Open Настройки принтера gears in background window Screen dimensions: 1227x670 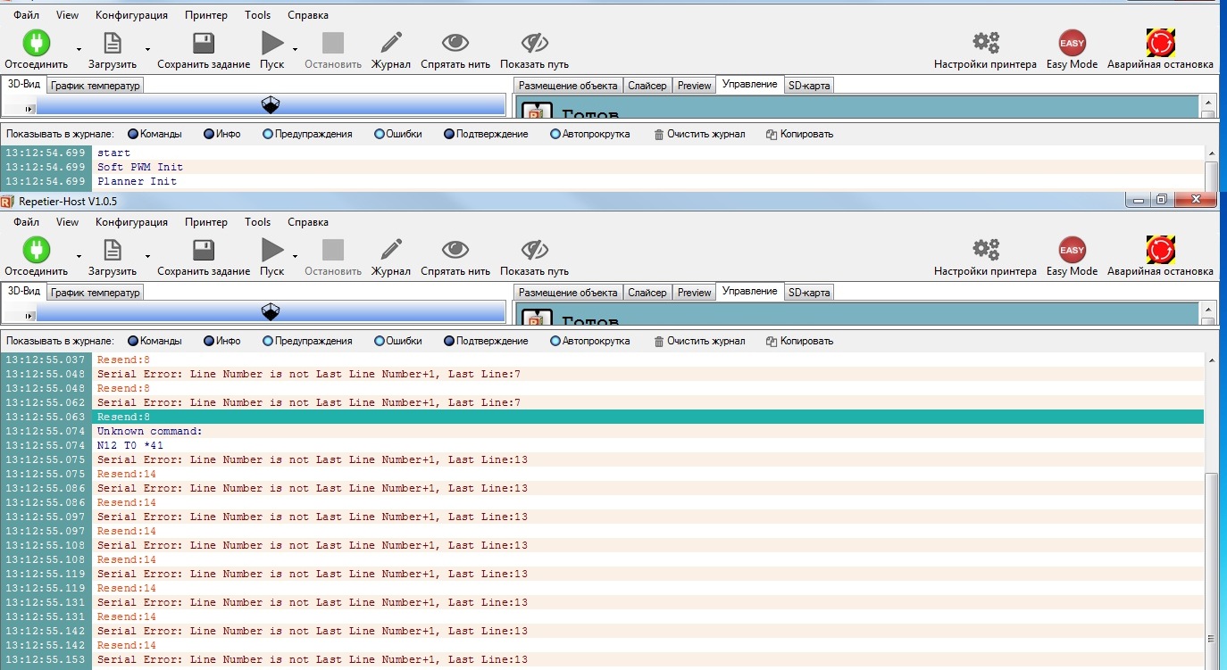pyautogui.click(x=986, y=43)
